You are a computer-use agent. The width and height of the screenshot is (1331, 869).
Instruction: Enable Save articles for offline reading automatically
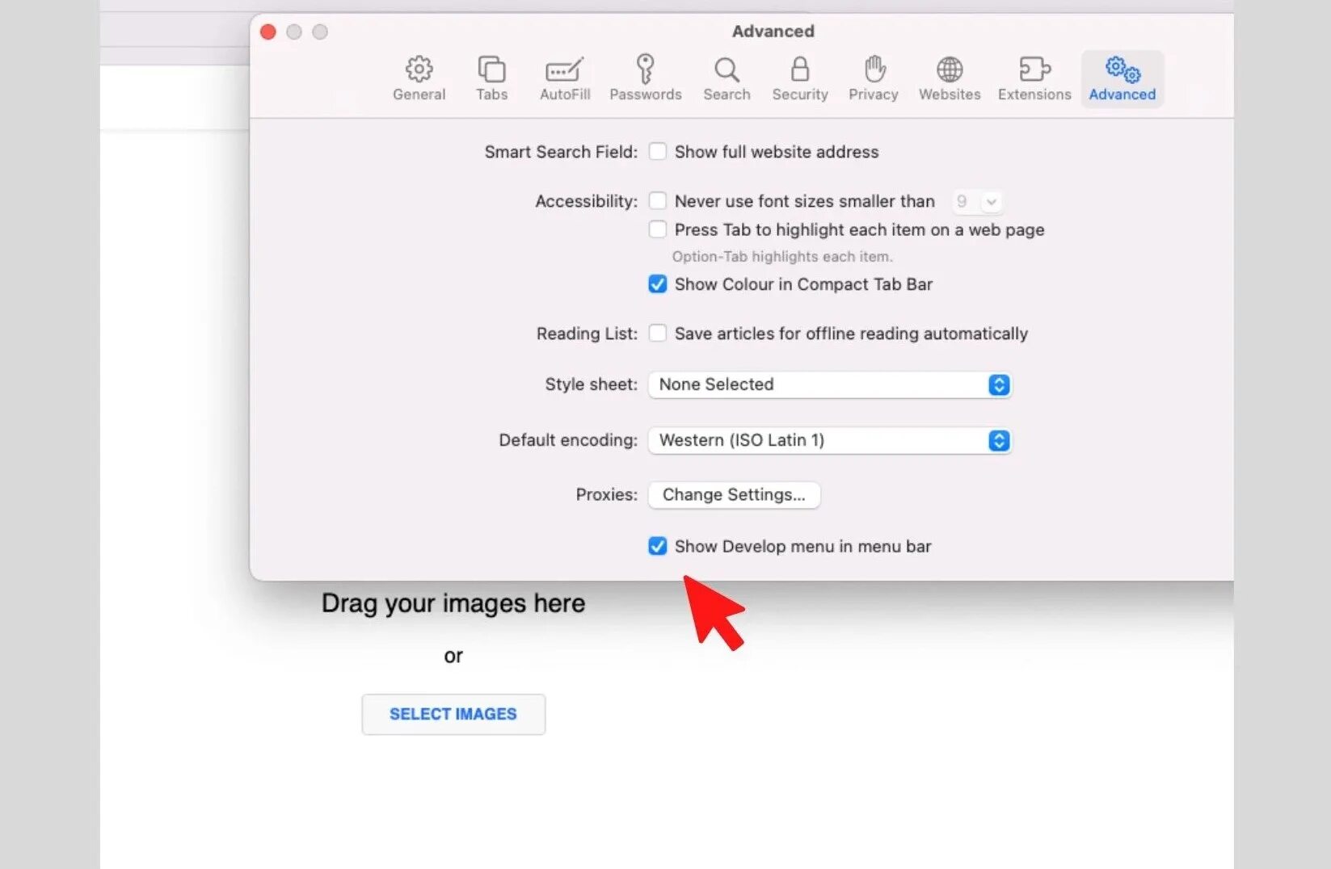658,334
